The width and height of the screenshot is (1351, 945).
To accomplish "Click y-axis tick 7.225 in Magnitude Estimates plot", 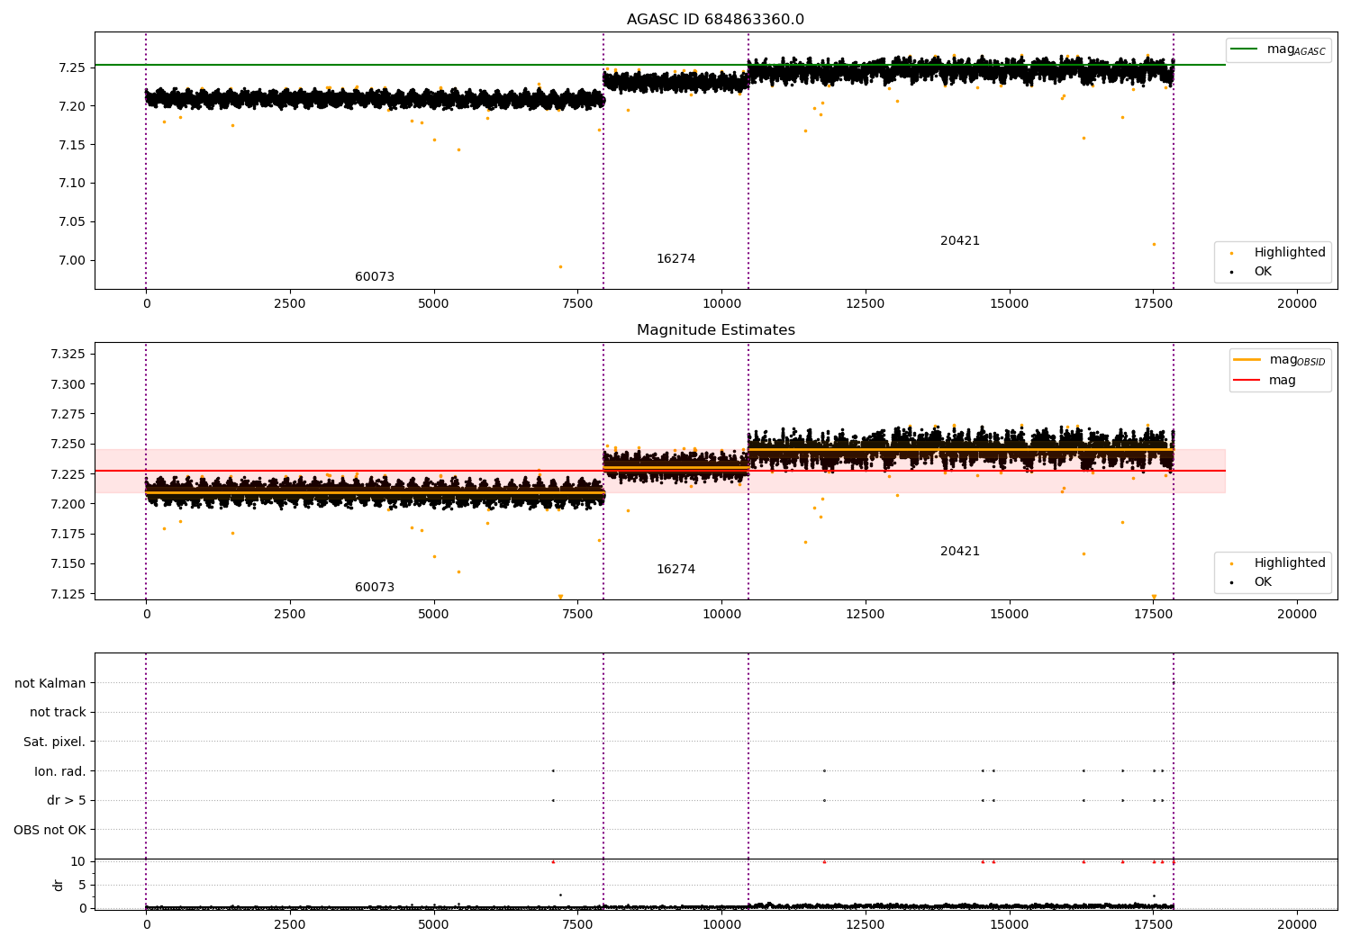I will click(68, 474).
